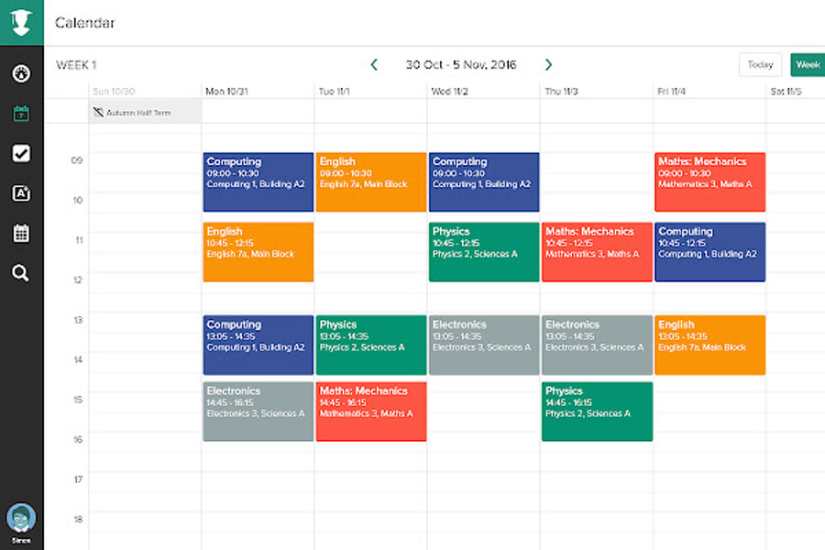Click the Today button
This screenshot has width=825, height=550.
pos(760,65)
